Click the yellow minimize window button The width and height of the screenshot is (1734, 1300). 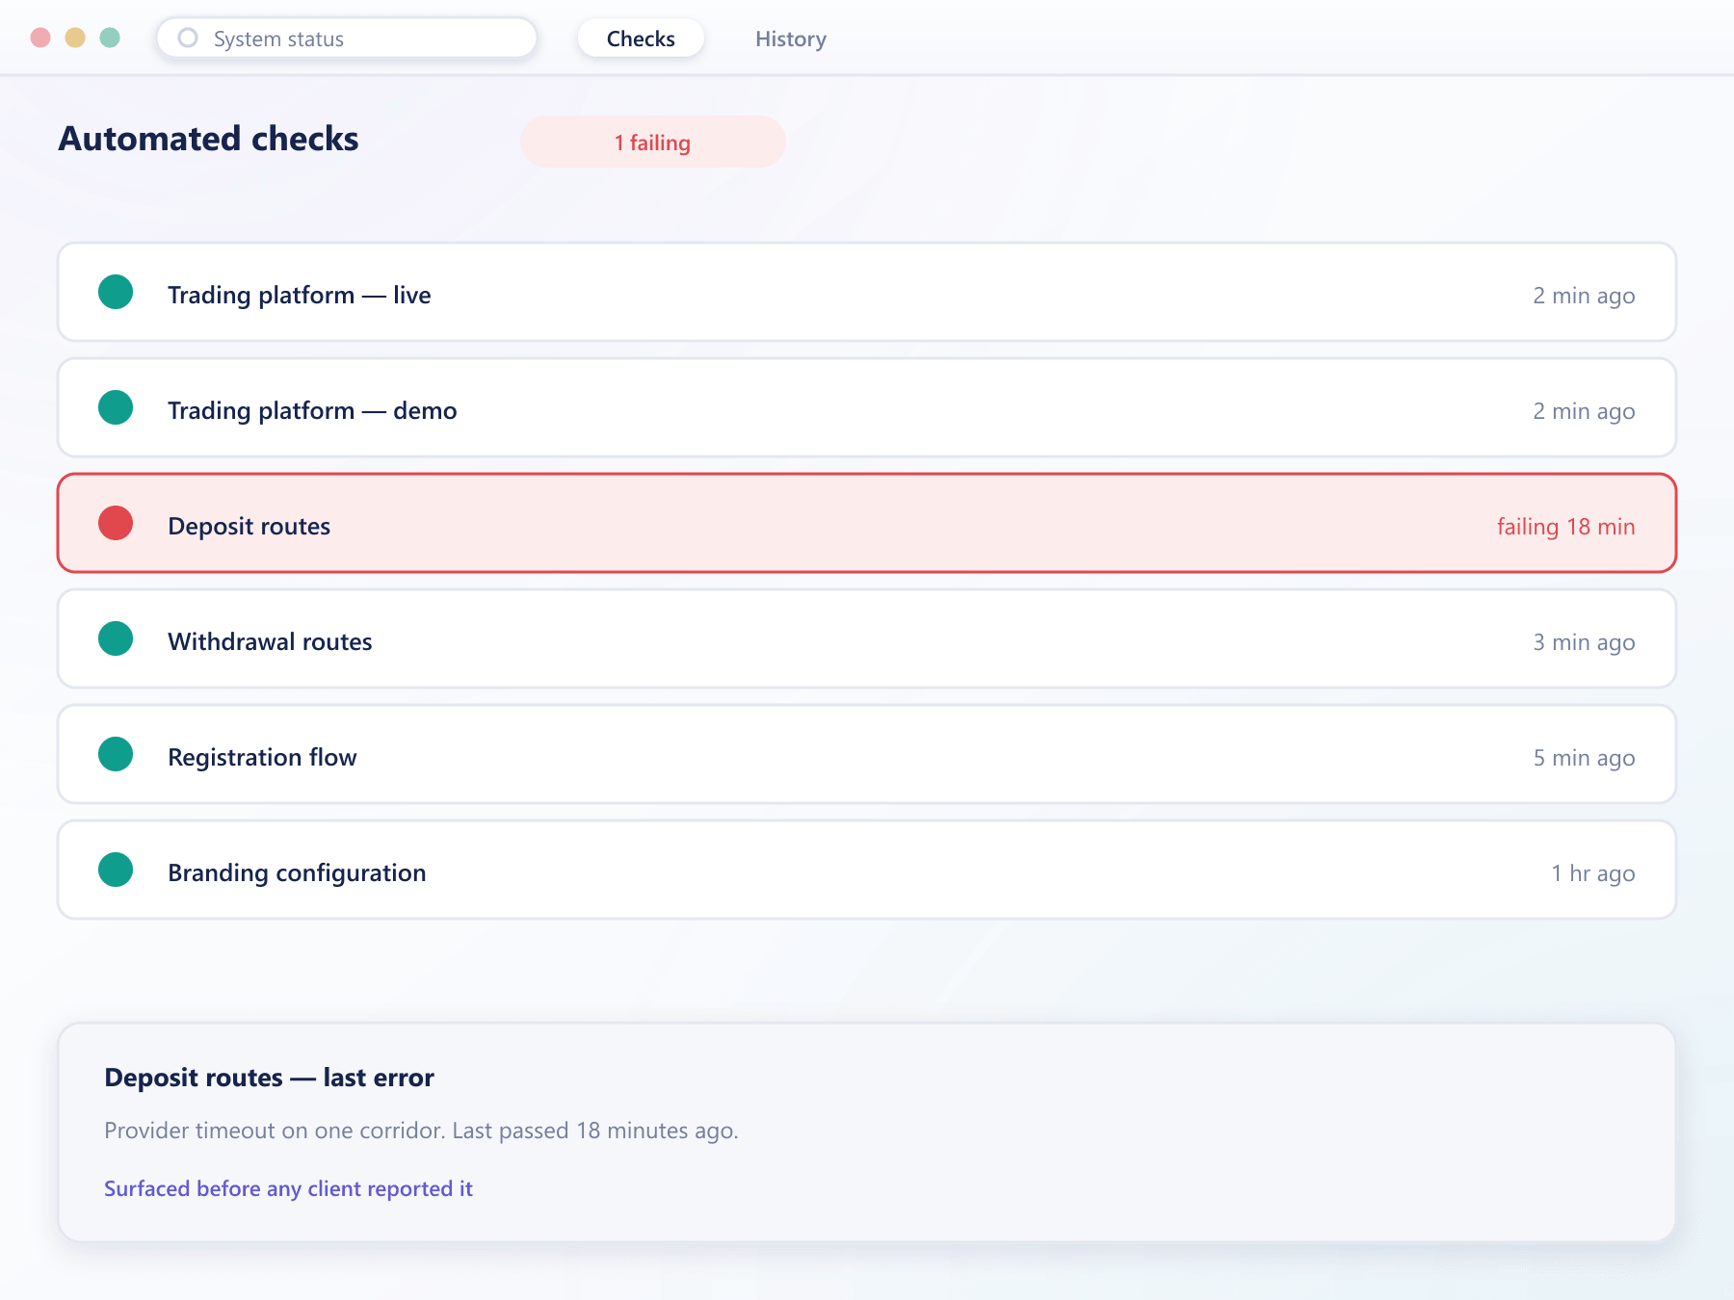coord(75,38)
